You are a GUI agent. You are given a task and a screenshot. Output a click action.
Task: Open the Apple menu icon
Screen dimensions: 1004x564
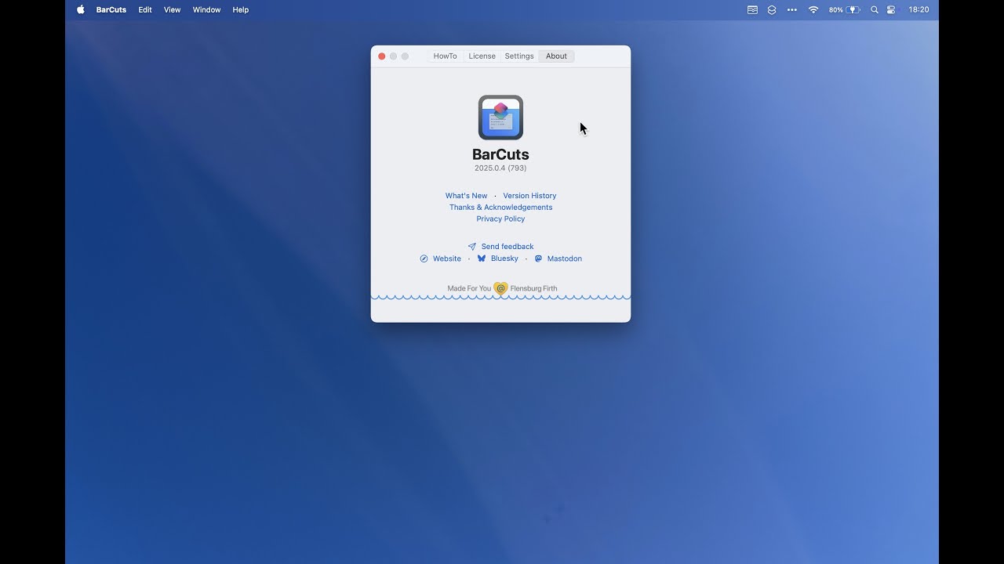80,10
